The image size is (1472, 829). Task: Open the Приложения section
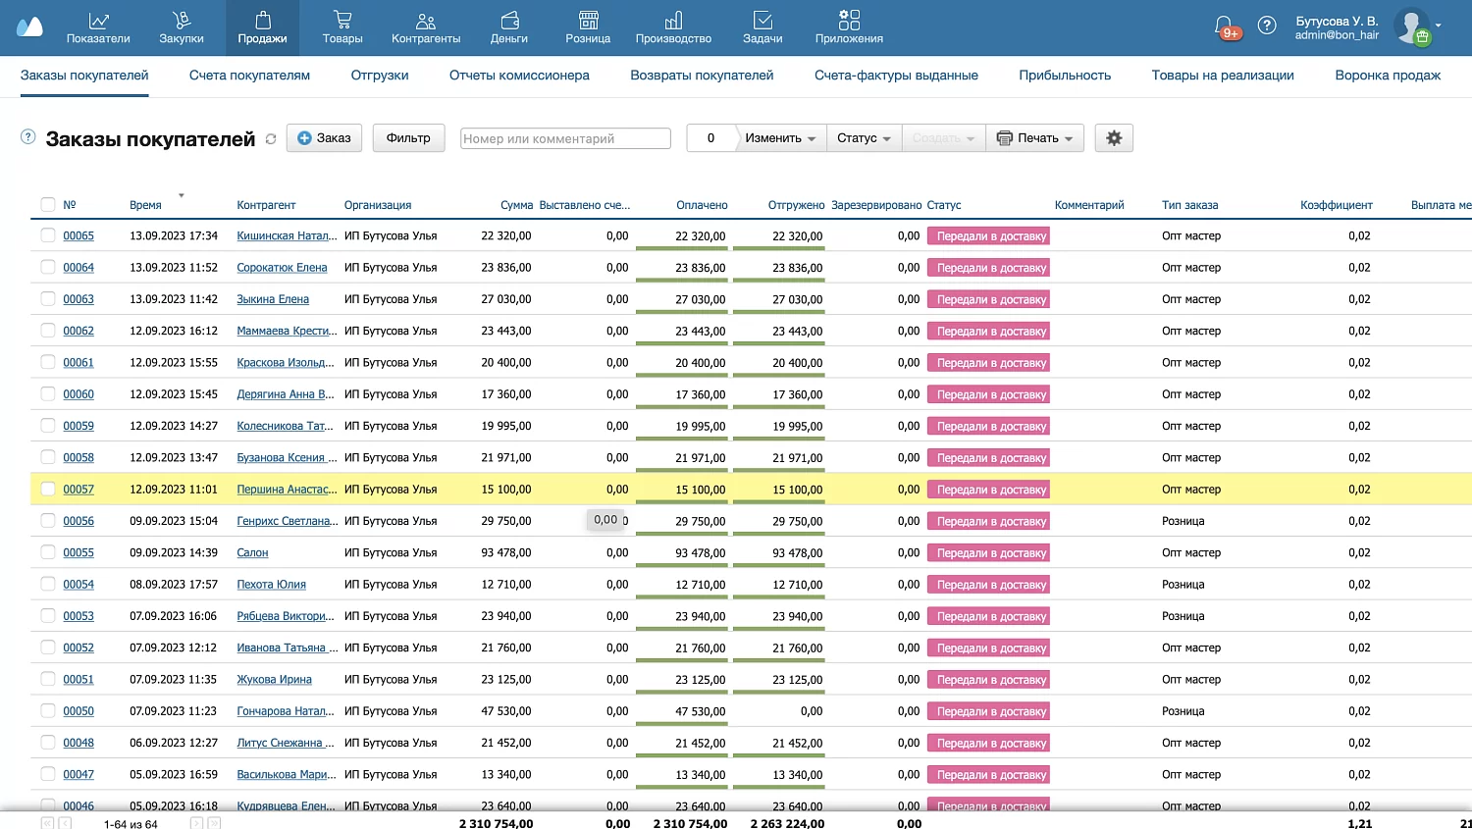849,27
